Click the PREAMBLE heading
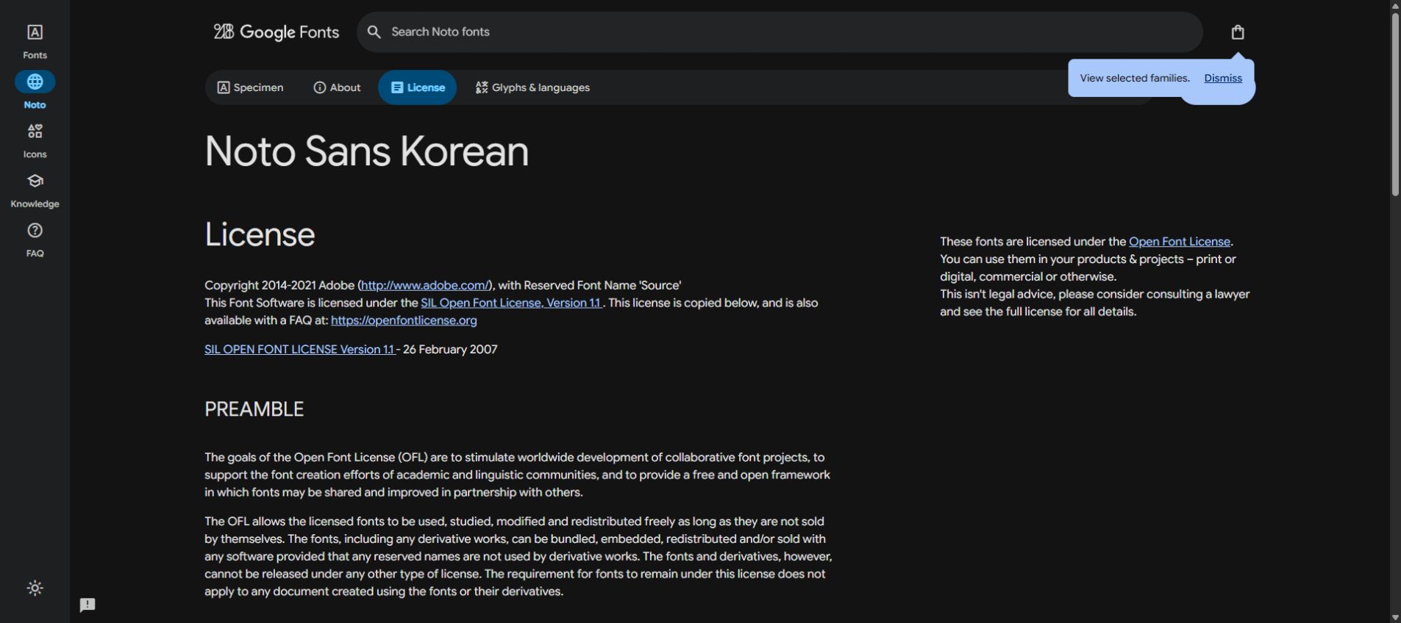The height and width of the screenshot is (623, 1401). 254,409
